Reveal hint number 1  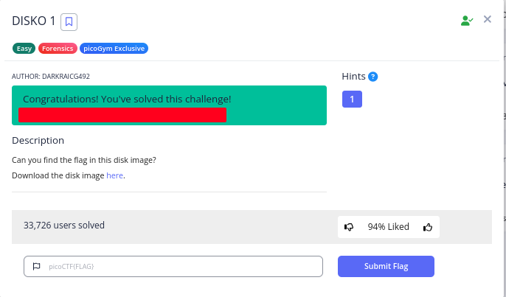tap(352, 99)
